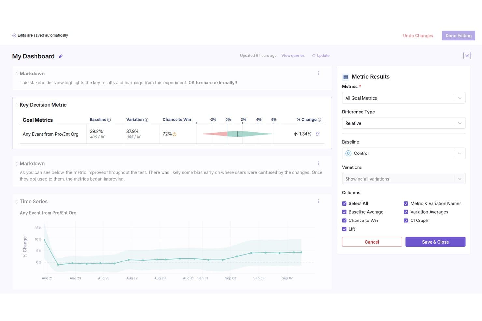The height and width of the screenshot is (321, 482).
Task: Uncheck the CI Graph checkbox
Action: tap(406, 221)
